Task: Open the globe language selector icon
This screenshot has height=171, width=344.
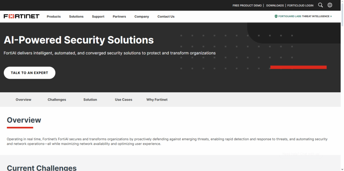Action: tap(330, 5)
